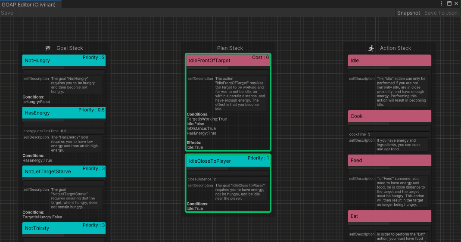Select the HasEnergy goal node
The width and height of the screenshot is (461, 242).
[64, 113]
